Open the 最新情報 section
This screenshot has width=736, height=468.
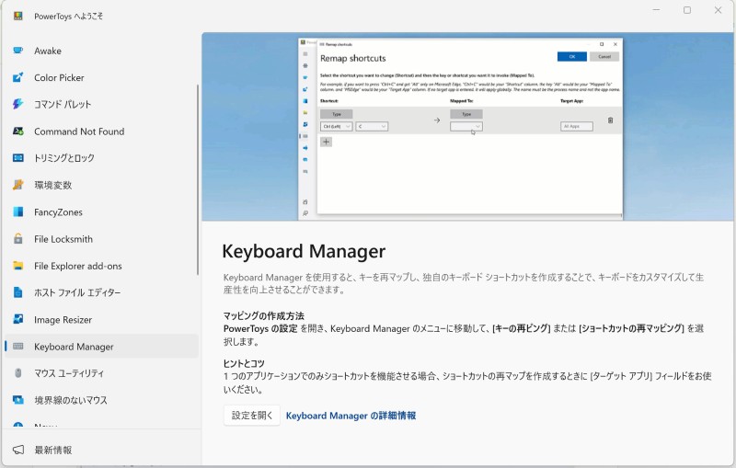(x=101, y=450)
